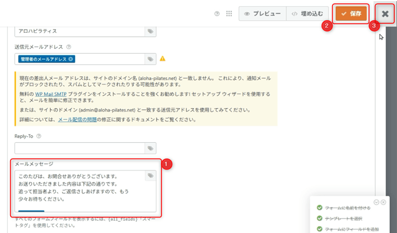Screen dimensions: 397x233
Task: Click smart tag icon beside sender email field
Action: [150, 59]
